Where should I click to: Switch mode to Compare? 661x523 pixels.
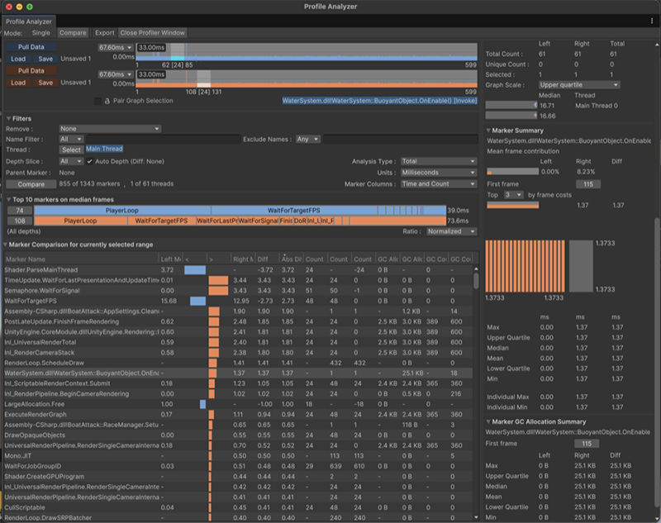[73, 33]
